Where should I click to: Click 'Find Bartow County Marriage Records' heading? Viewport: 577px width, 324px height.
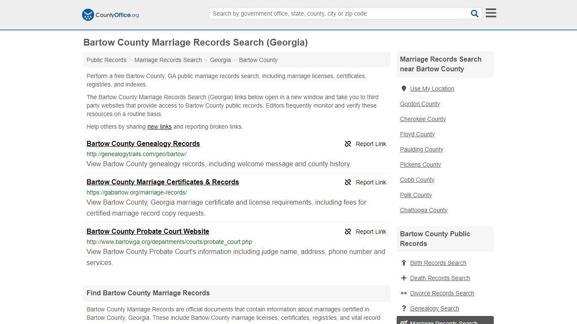[148, 293]
